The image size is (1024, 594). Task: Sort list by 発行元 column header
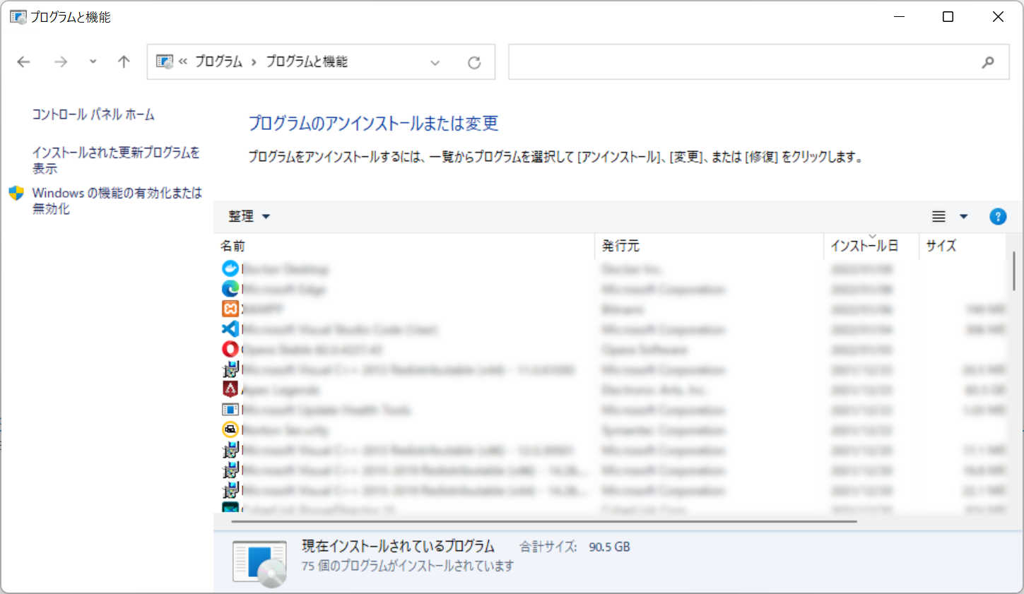[620, 246]
